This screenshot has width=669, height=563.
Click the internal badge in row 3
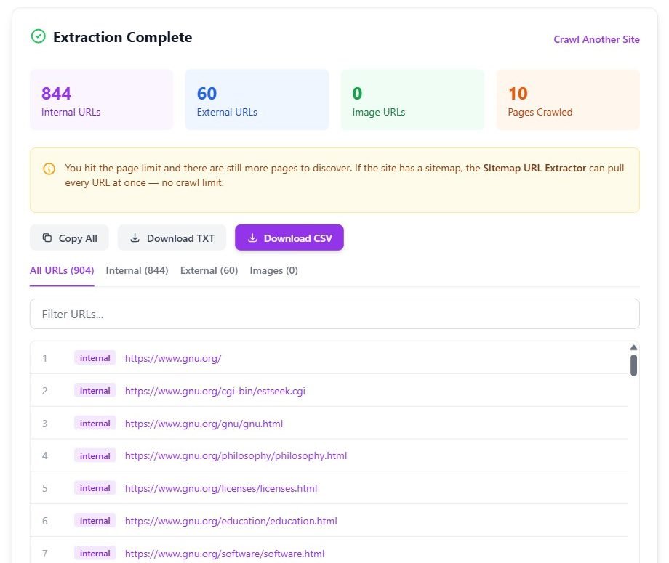95,424
